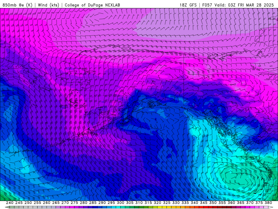The height and width of the screenshot is (209, 278).
Task: Pick the bright red swatch below 345
Action: (x=206, y=207)
